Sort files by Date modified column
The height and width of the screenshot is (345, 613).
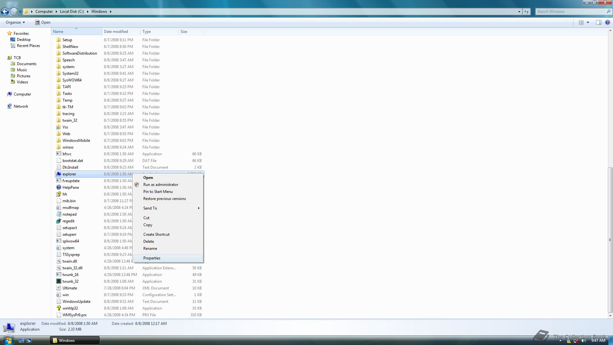pos(116,32)
